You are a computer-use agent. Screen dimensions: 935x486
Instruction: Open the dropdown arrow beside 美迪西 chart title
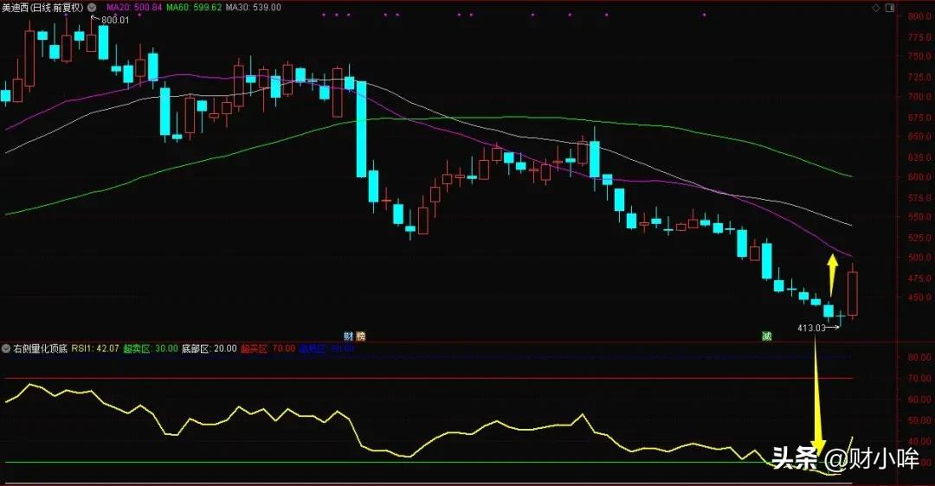click(x=91, y=8)
